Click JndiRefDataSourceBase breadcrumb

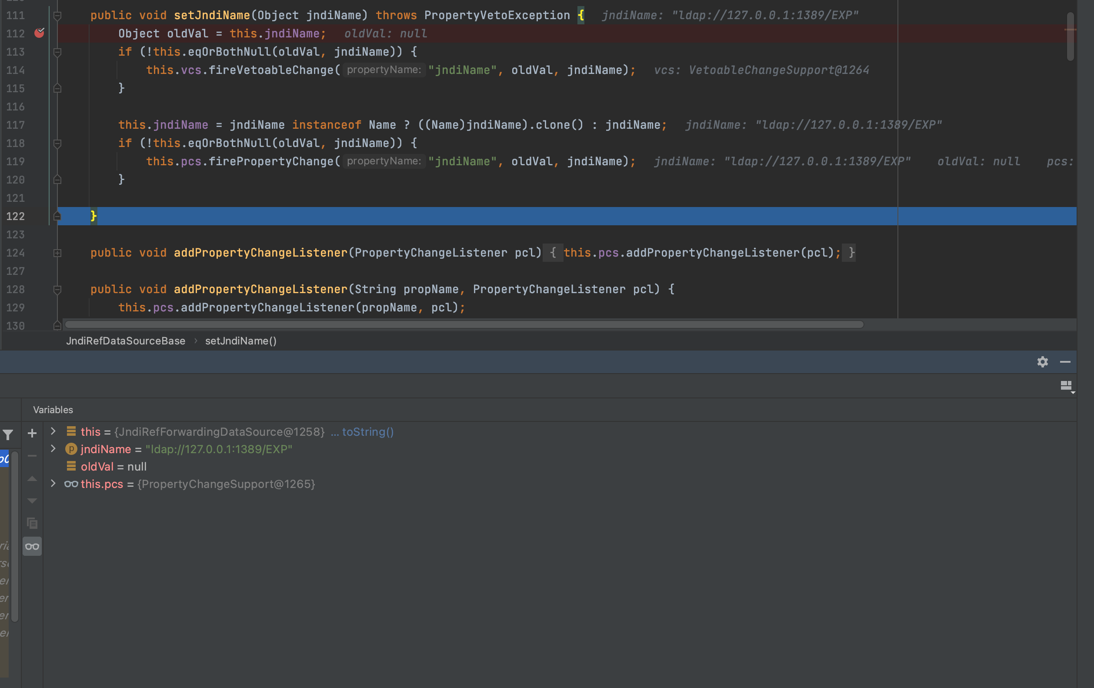(x=125, y=341)
